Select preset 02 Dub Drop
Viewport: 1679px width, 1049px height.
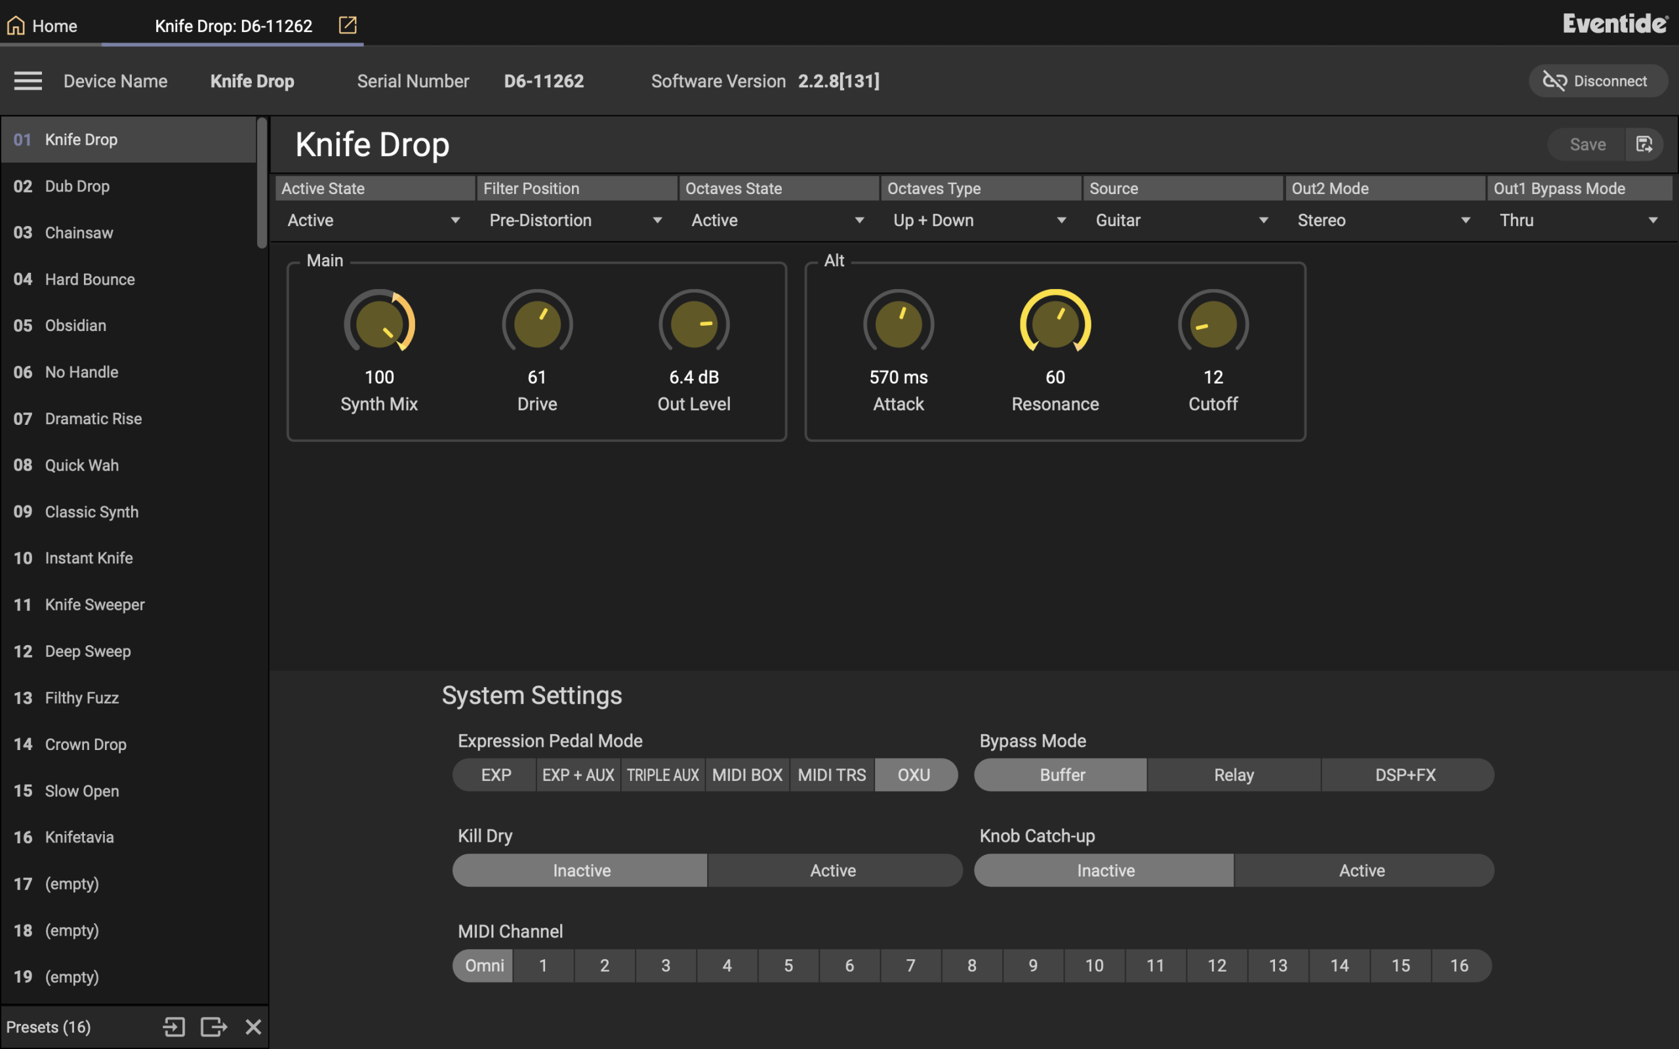pos(129,186)
